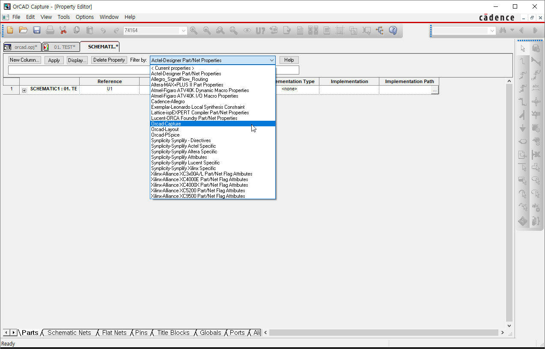Choose Orcad-Capture from filter list
Image resolution: width=545 pixels, height=349 pixels.
(213, 124)
